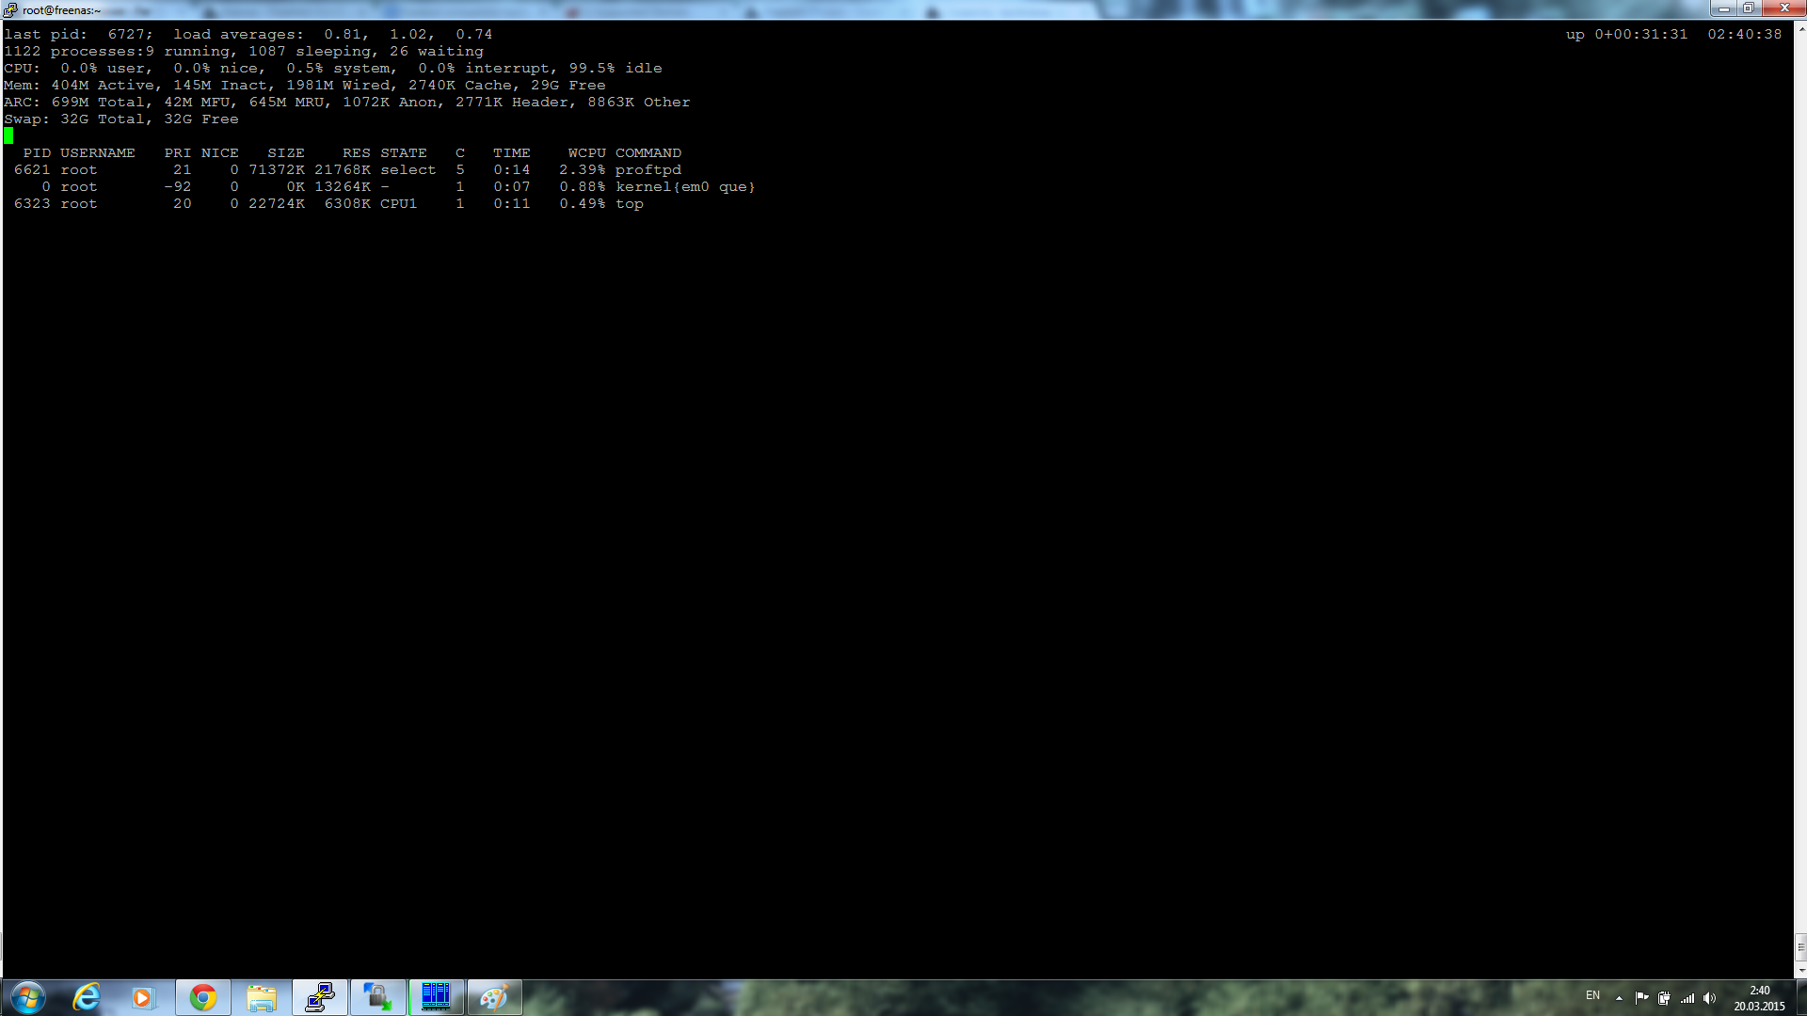
Task: Click the power plug tray icon
Action: point(1664,998)
